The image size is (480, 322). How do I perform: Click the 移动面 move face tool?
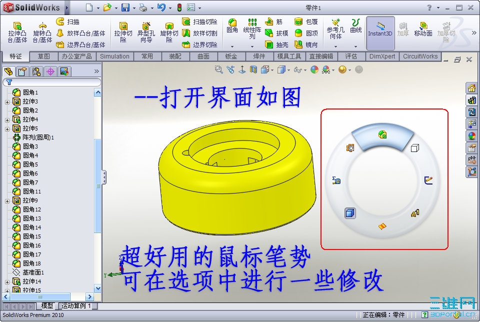(423, 29)
